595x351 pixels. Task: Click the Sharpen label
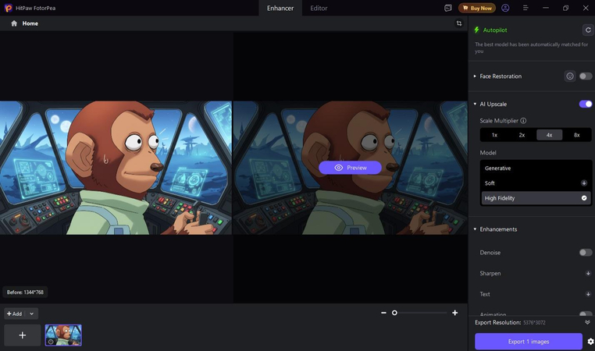[490, 273]
